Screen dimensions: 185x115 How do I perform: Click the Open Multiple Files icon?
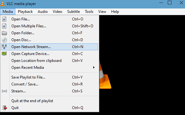[4, 26]
